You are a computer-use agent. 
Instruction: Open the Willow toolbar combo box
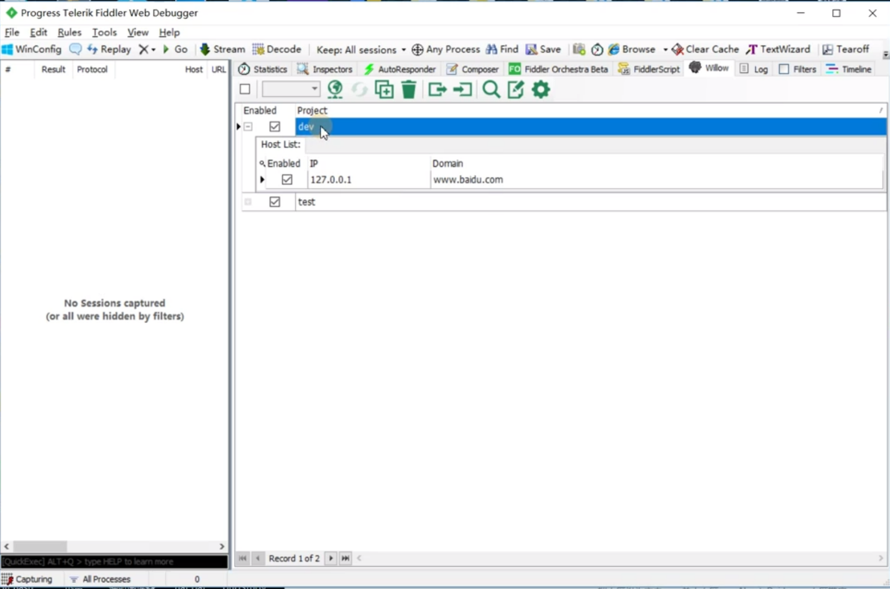coord(291,89)
